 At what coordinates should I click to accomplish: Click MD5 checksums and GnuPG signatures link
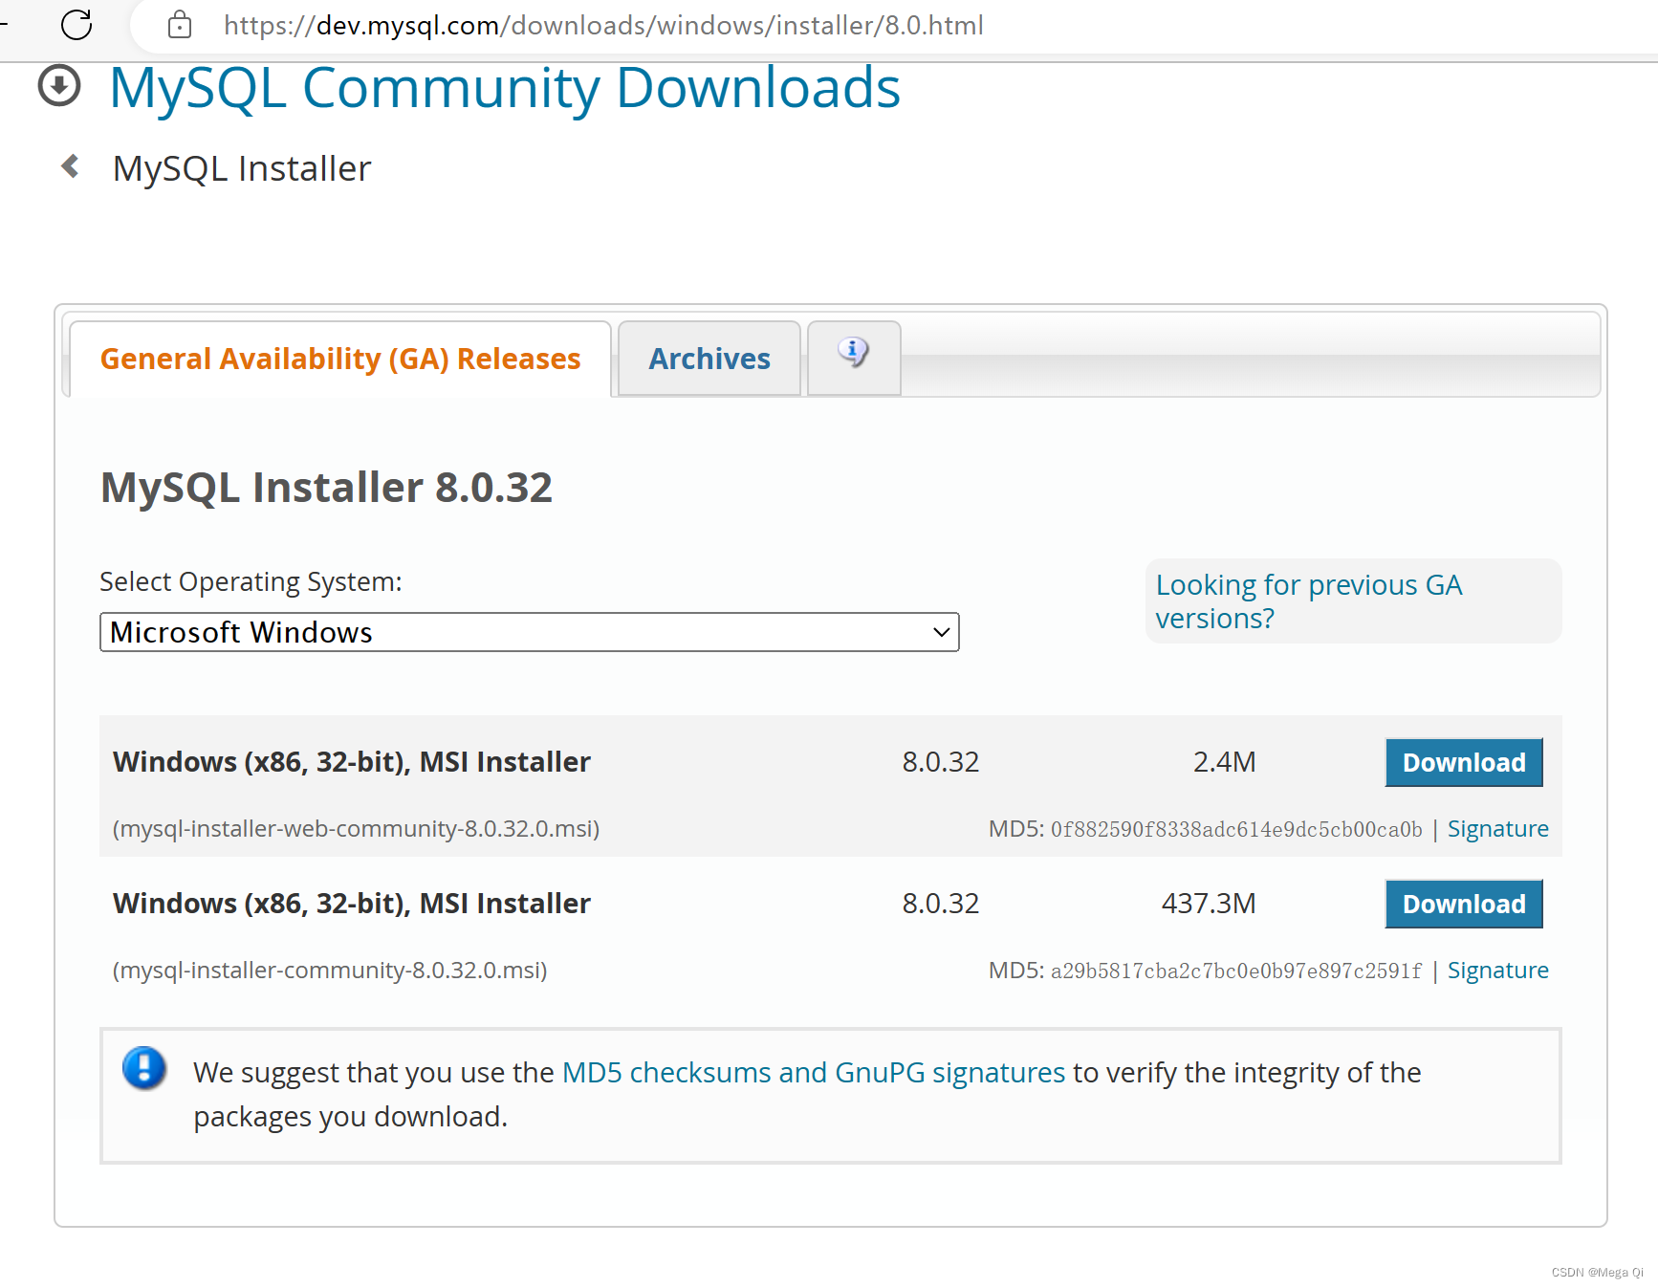tap(814, 1073)
